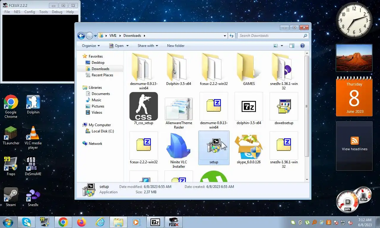The height and width of the screenshot is (228, 380).
Task: Click the Explorer Back navigation arrow
Action: coord(81,36)
